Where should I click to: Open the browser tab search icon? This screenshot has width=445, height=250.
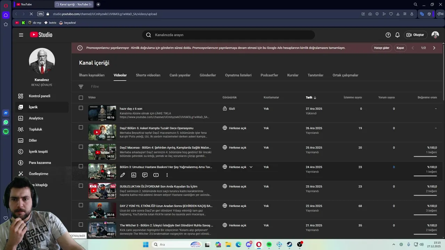coord(415,4)
